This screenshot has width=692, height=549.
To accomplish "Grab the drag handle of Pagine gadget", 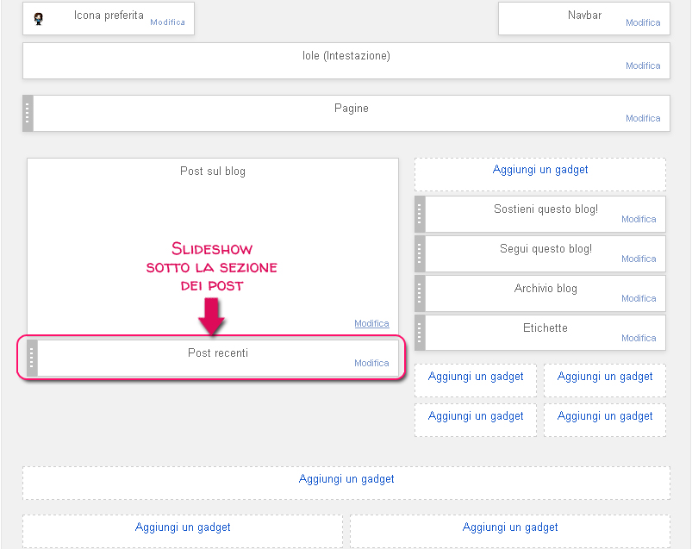I will coord(28,113).
